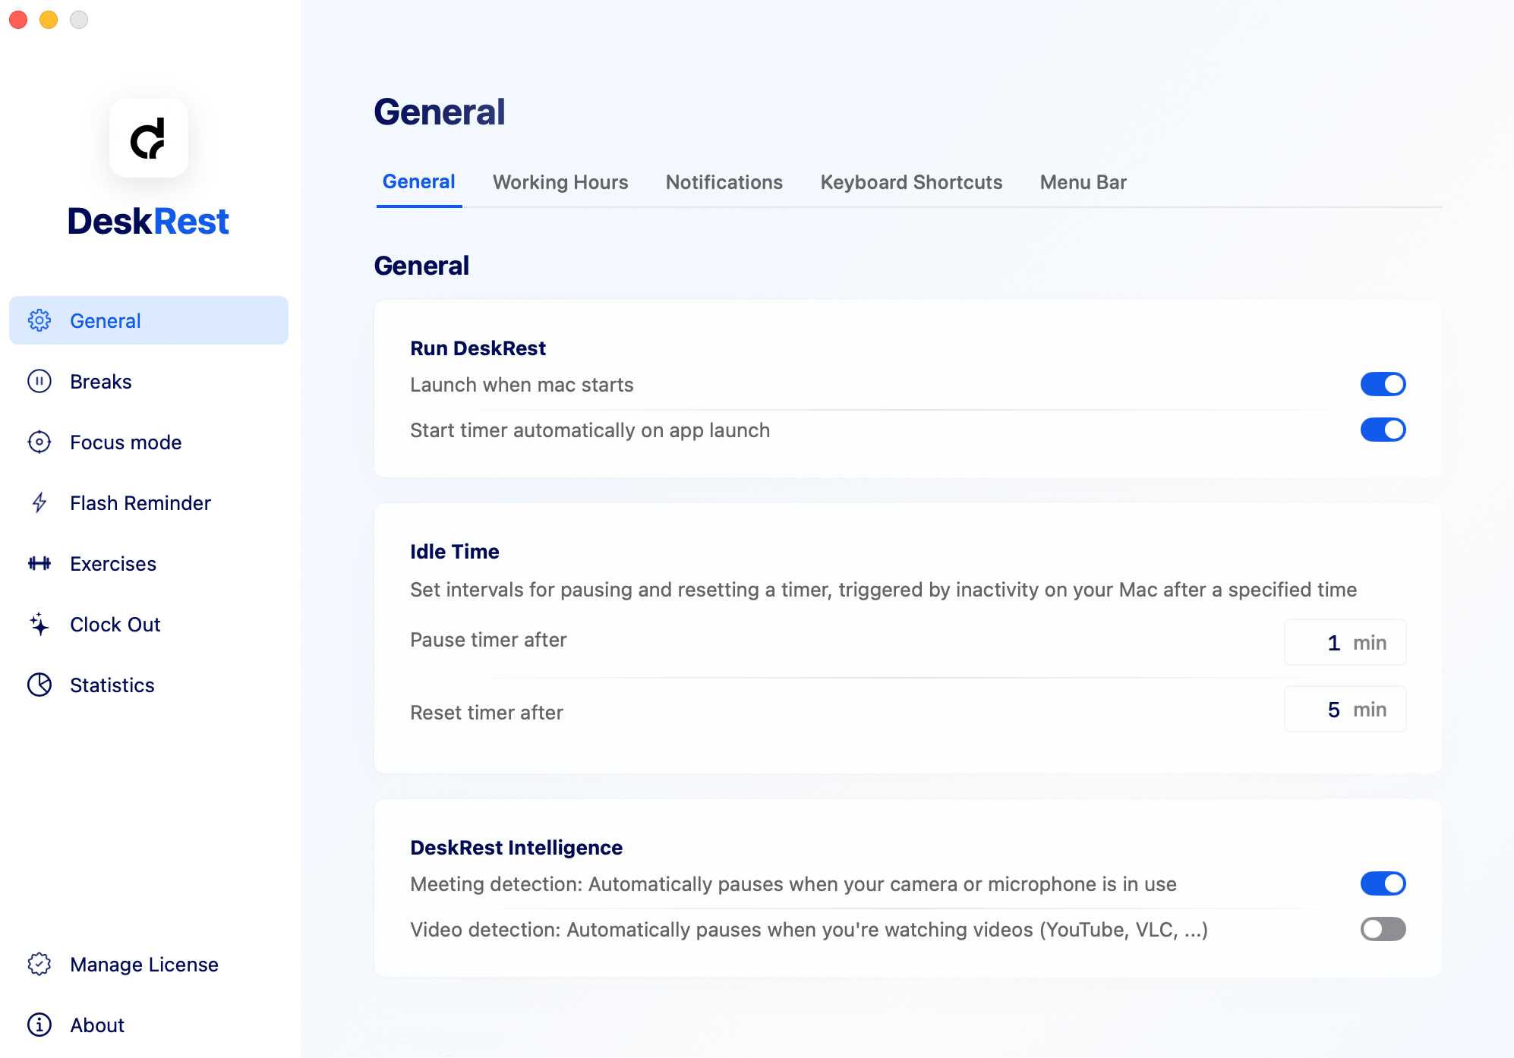This screenshot has height=1058, width=1514.
Task: Open the Notifications tab
Action: (724, 182)
